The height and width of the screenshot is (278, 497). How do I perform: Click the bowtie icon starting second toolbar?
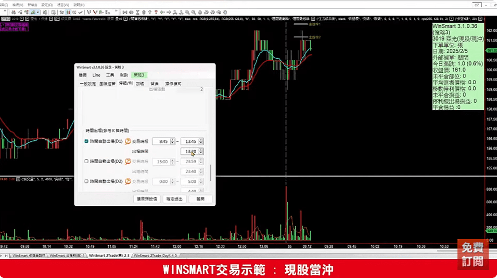pos(124,12)
